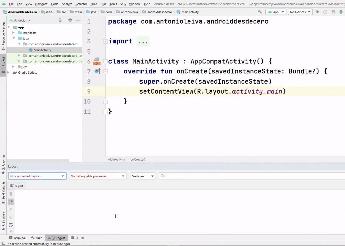Open the Navigate menu
The width and height of the screenshot is (345, 246).
point(41,4)
